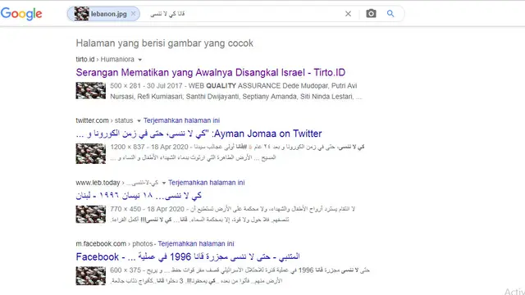Focus the search text input field
Image resolution: width=525 pixels, height=295 pixels.
[x=244, y=14]
